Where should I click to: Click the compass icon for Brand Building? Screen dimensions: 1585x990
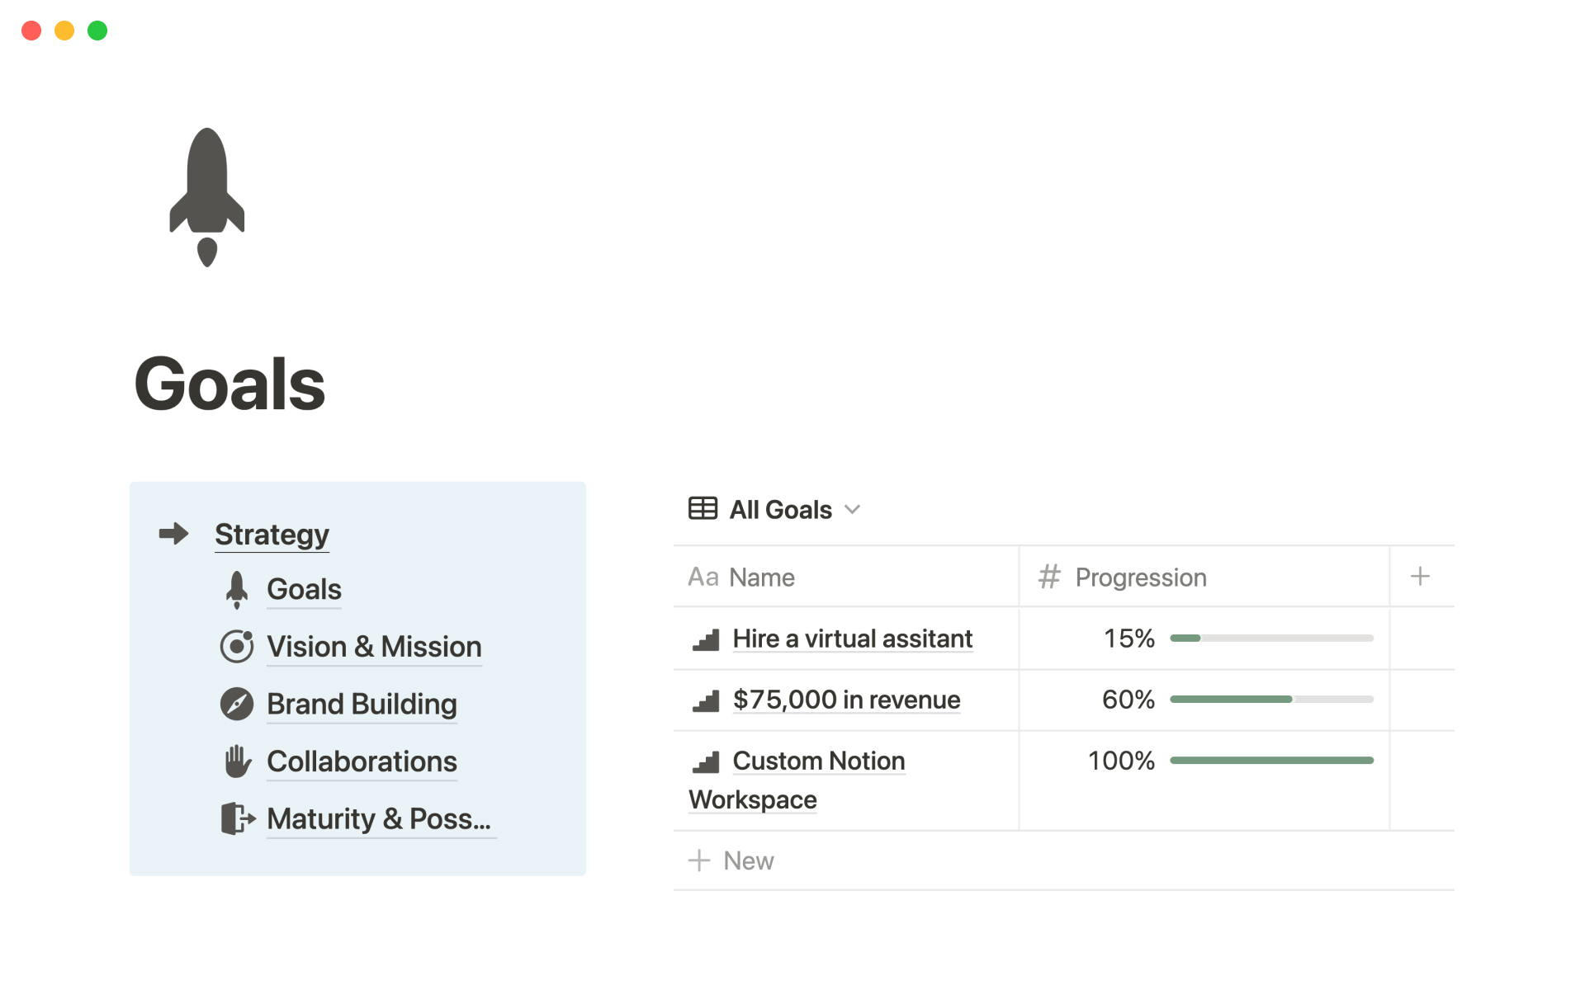(x=237, y=705)
